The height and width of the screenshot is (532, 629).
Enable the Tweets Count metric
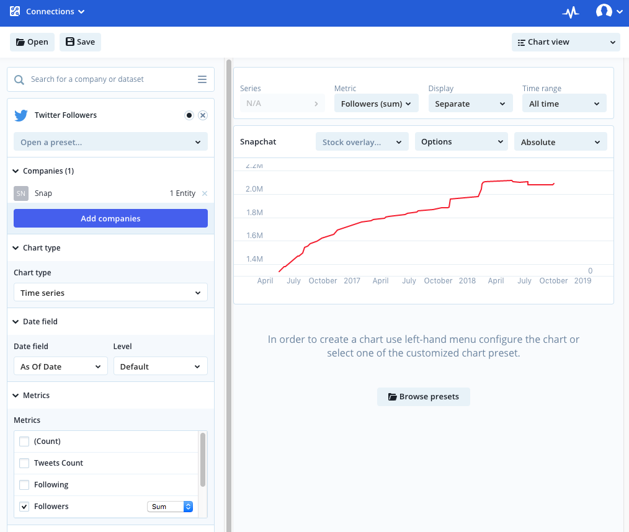tap(24, 463)
